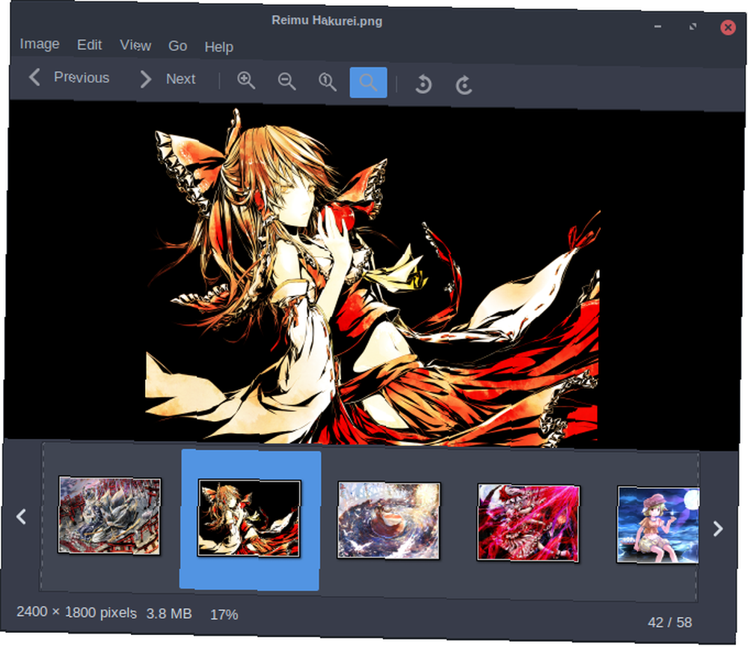
Task: Open the View menu
Action: click(x=135, y=46)
